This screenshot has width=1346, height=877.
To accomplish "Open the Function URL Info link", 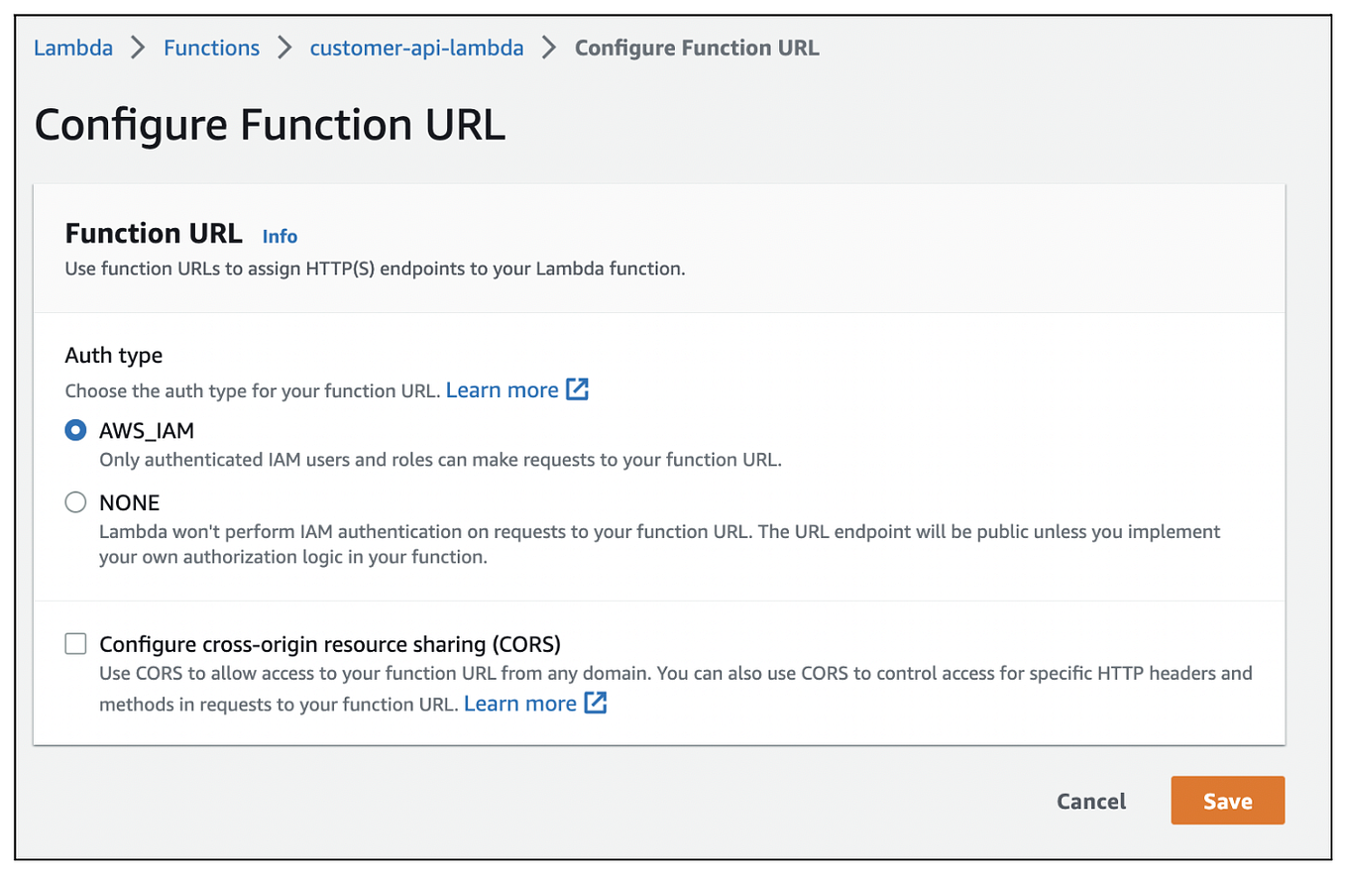I will coord(280,236).
